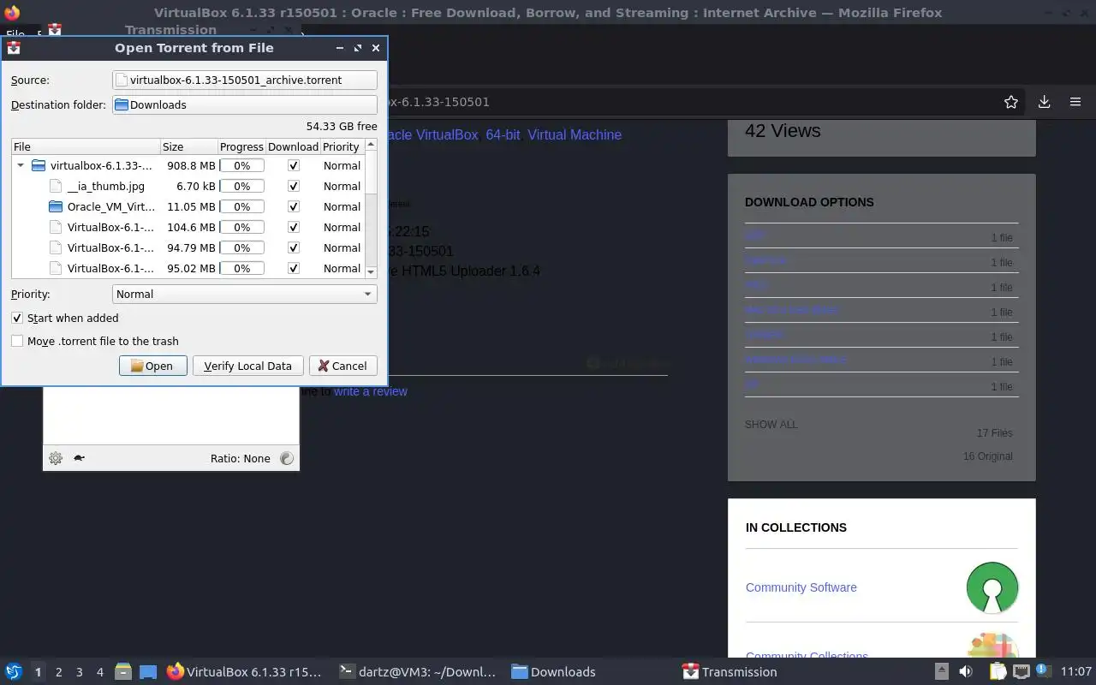The width and height of the screenshot is (1096, 685).
Task: Open the volume control in the system tray
Action: click(x=966, y=672)
